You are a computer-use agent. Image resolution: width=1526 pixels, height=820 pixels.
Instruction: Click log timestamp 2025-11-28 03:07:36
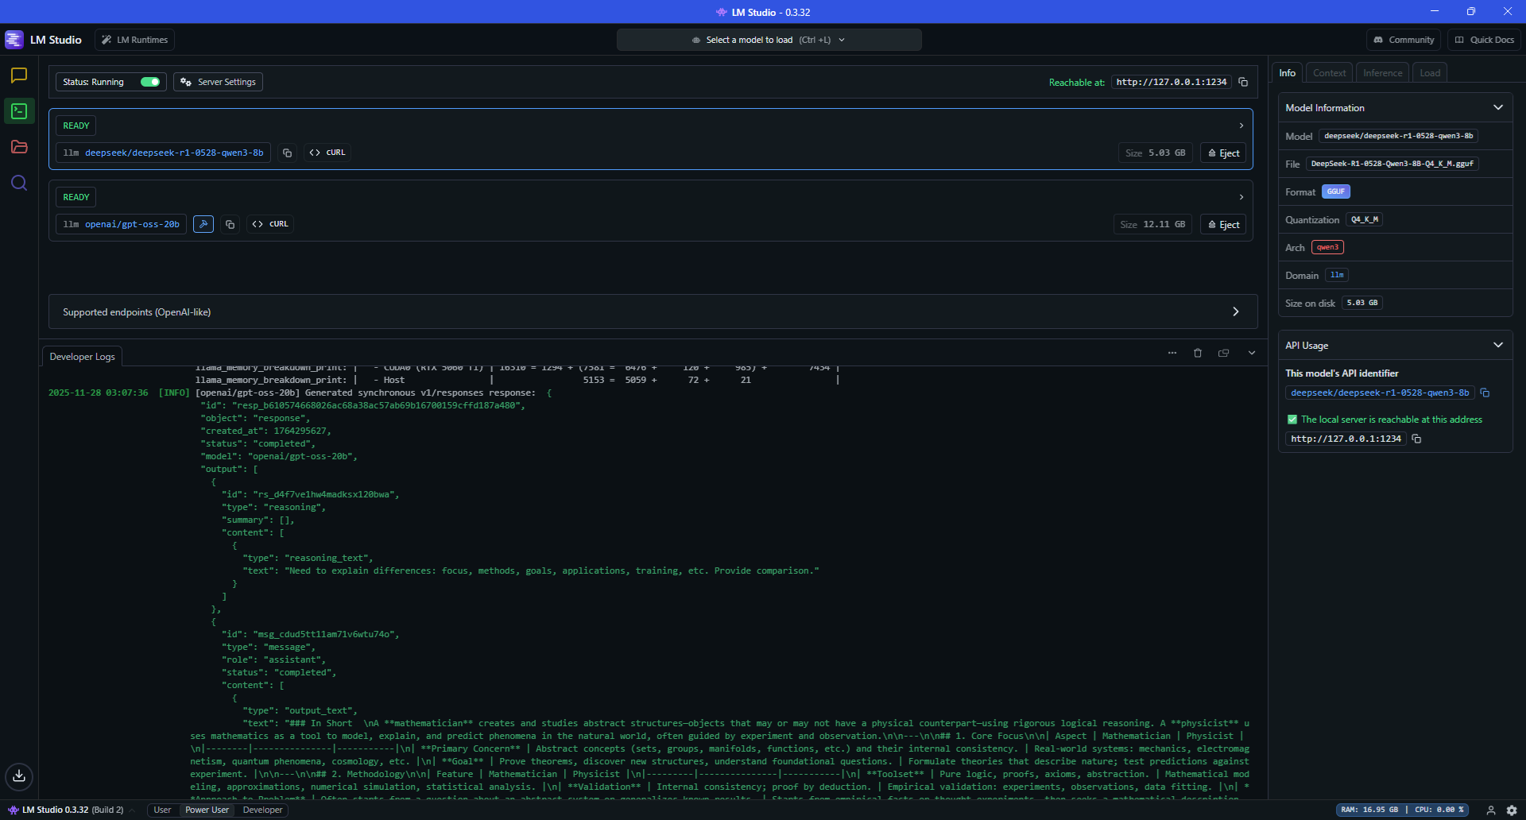click(x=98, y=393)
